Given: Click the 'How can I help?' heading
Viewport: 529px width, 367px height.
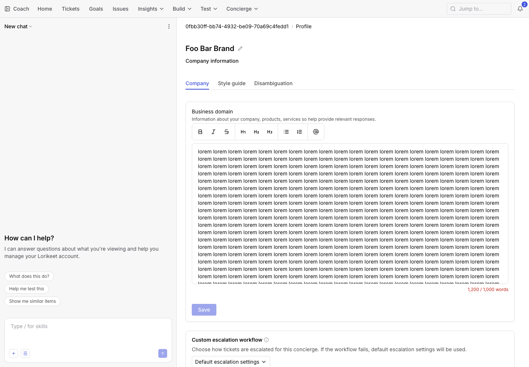Looking at the screenshot, I should (x=29, y=238).
